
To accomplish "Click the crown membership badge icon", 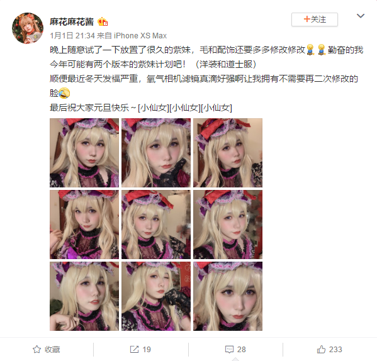I will tap(103, 21).
